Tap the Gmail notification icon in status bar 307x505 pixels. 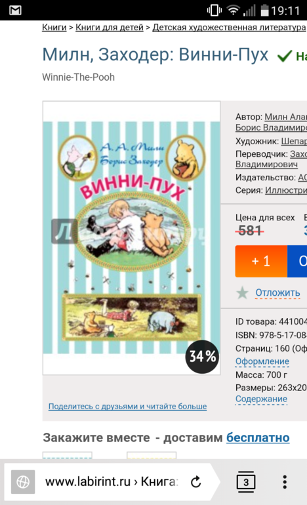[15, 10]
